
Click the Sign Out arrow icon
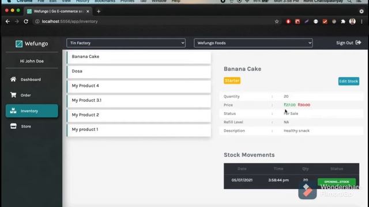coord(358,43)
